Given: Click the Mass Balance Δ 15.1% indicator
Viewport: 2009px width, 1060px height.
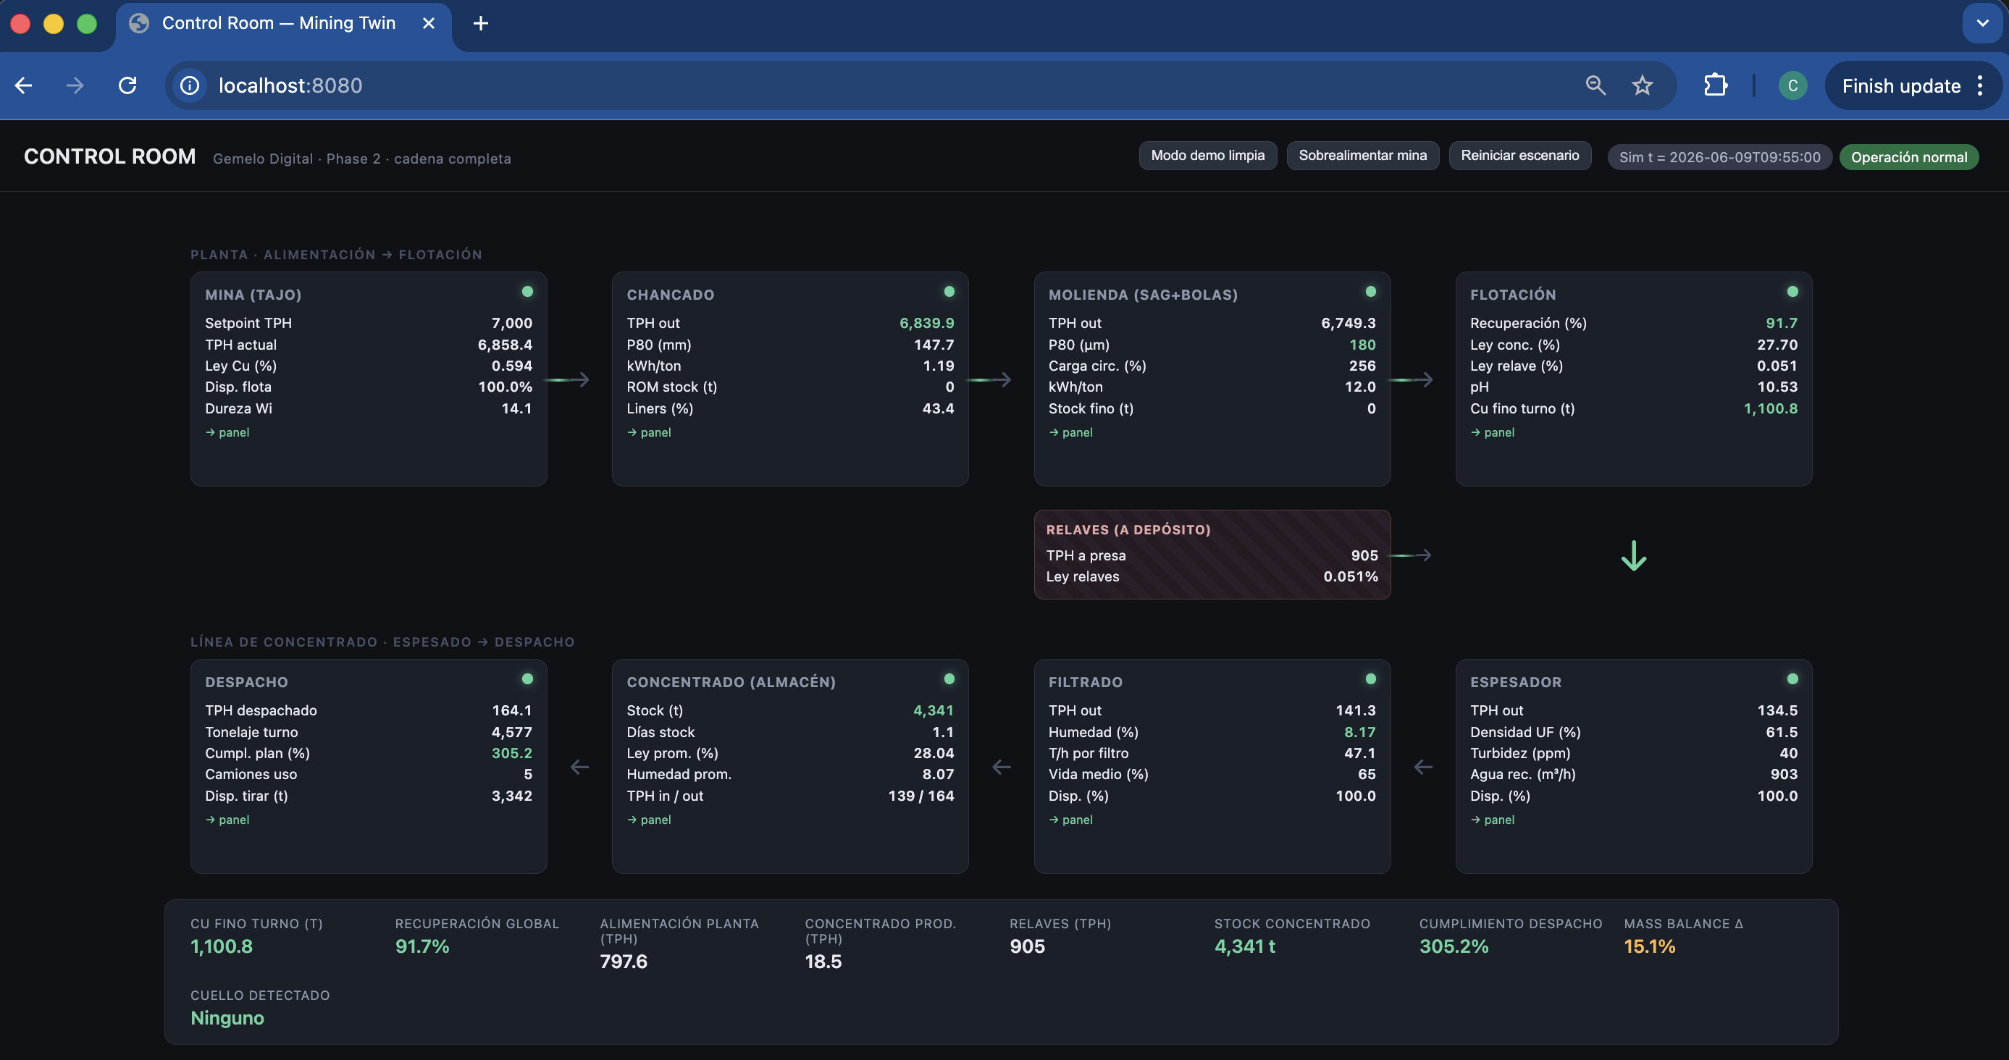Looking at the screenshot, I should coord(1650,946).
